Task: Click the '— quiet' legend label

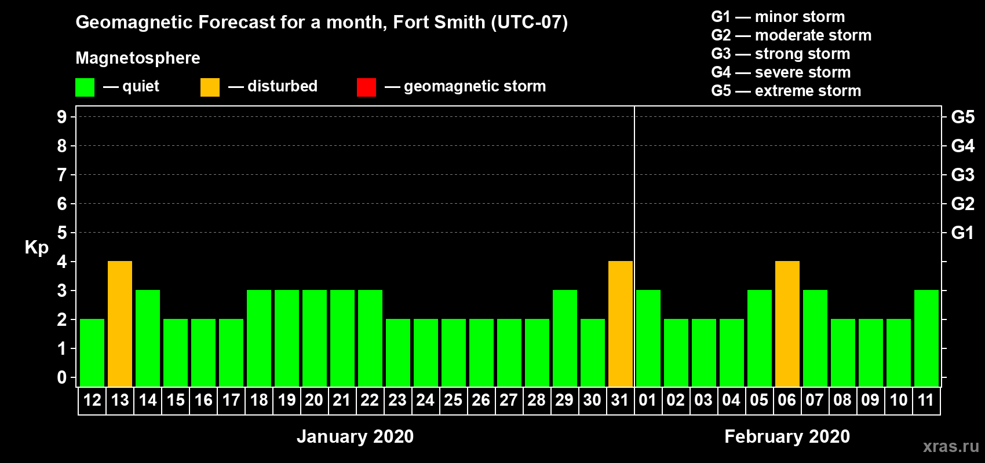Action: tap(131, 86)
